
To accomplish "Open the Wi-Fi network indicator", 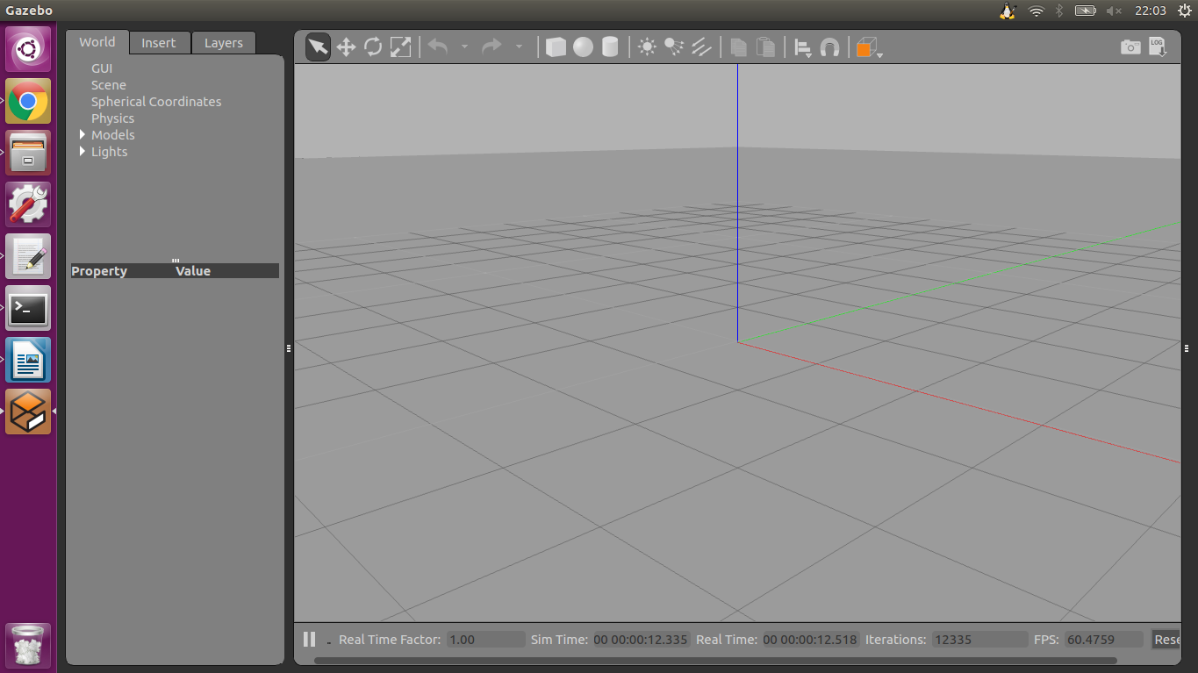I will [1036, 11].
